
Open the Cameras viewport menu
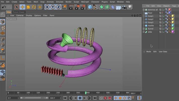[x=20, y=15]
